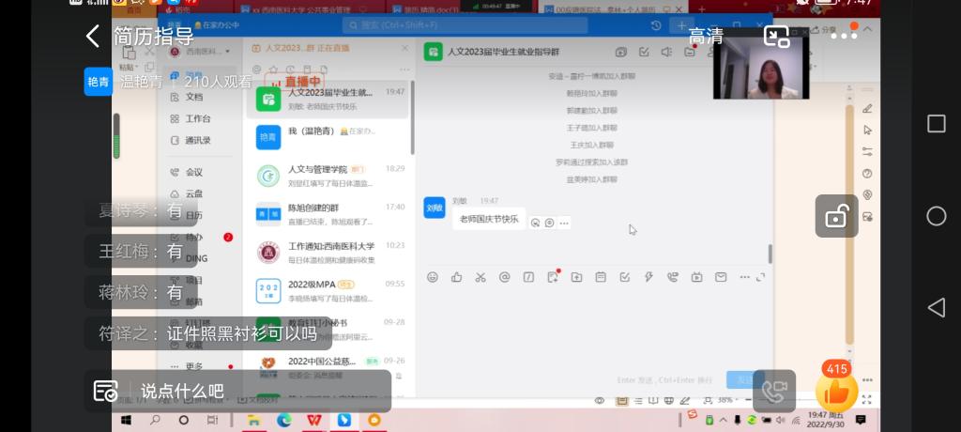Open the 人文2023届毕业生就业指导群 conversation
This screenshot has height=432, width=961.
coord(328,99)
